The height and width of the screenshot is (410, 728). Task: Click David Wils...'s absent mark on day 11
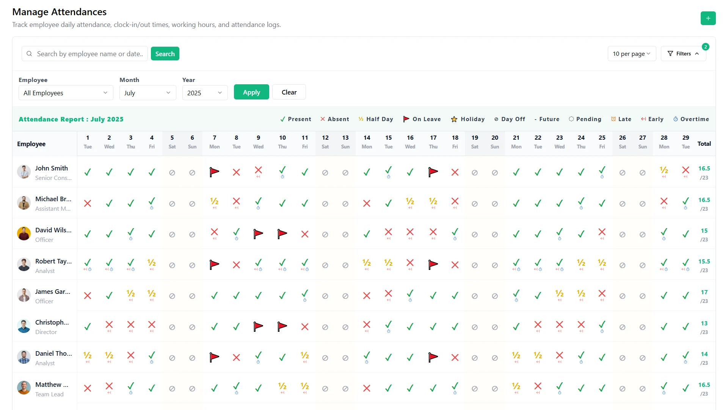(305, 234)
